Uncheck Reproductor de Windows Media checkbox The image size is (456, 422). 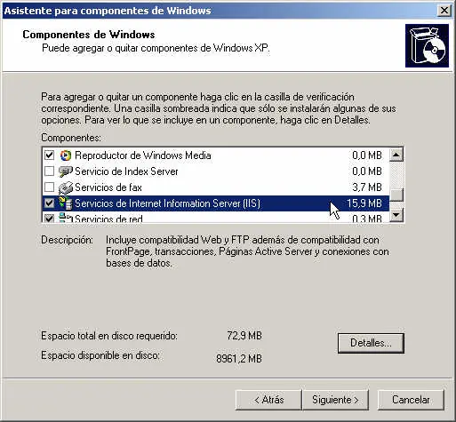coord(49,155)
